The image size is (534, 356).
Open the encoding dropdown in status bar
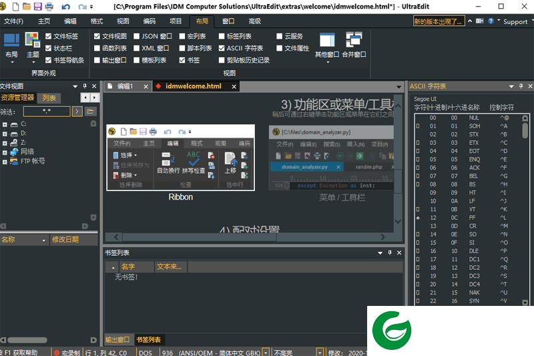(266, 352)
